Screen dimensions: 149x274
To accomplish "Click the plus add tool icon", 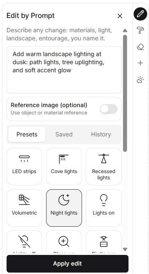I will point(141,63).
